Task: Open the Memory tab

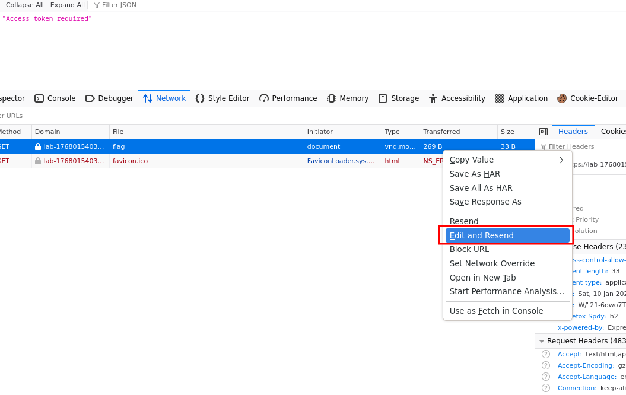Action: coord(348,98)
